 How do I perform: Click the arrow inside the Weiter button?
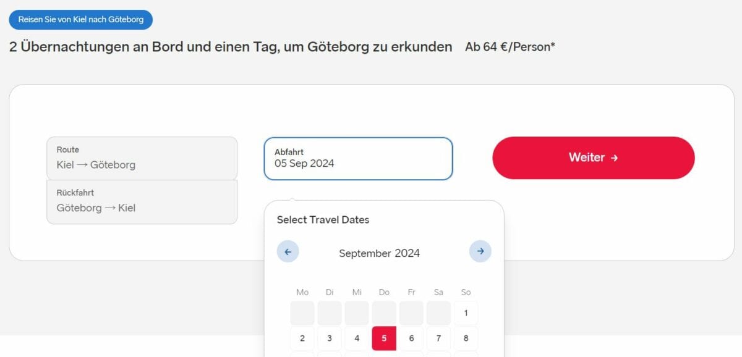pyautogui.click(x=614, y=158)
